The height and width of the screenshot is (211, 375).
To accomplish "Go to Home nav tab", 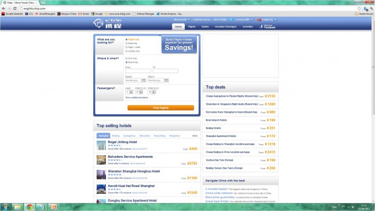I will click(178, 26).
